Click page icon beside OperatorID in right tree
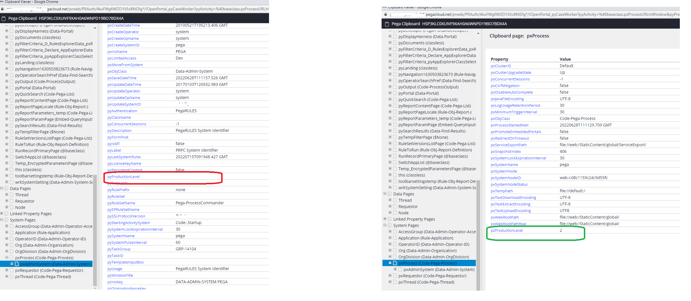 tap(395, 244)
